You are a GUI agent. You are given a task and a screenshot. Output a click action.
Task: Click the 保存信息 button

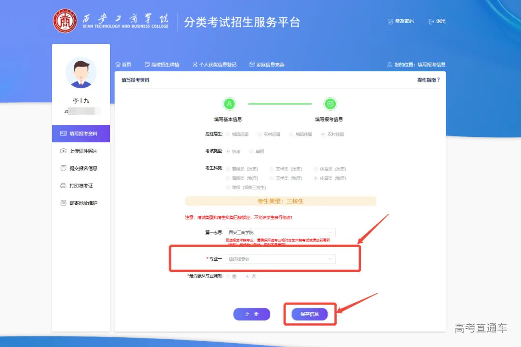tap(310, 313)
